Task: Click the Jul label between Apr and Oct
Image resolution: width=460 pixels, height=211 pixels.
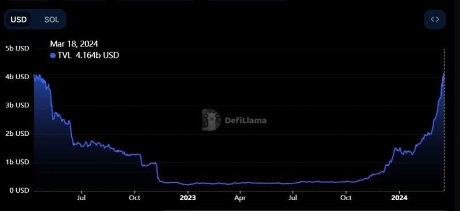Action: [x=293, y=198]
